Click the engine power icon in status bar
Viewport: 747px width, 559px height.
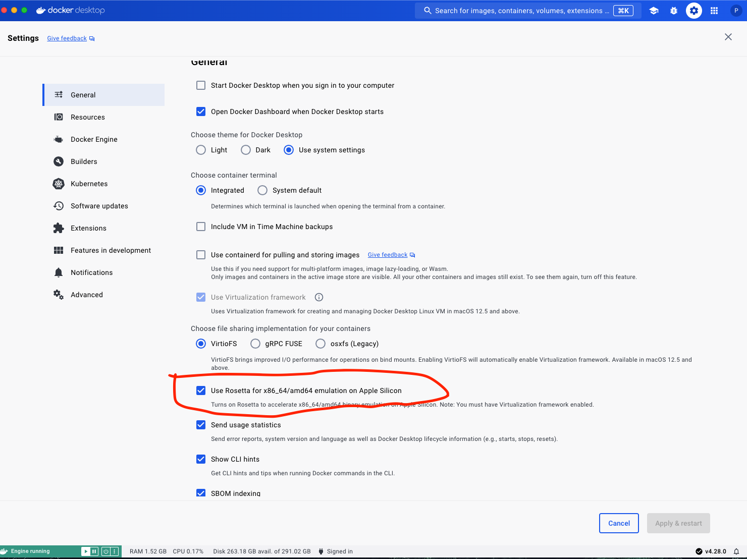(106, 551)
